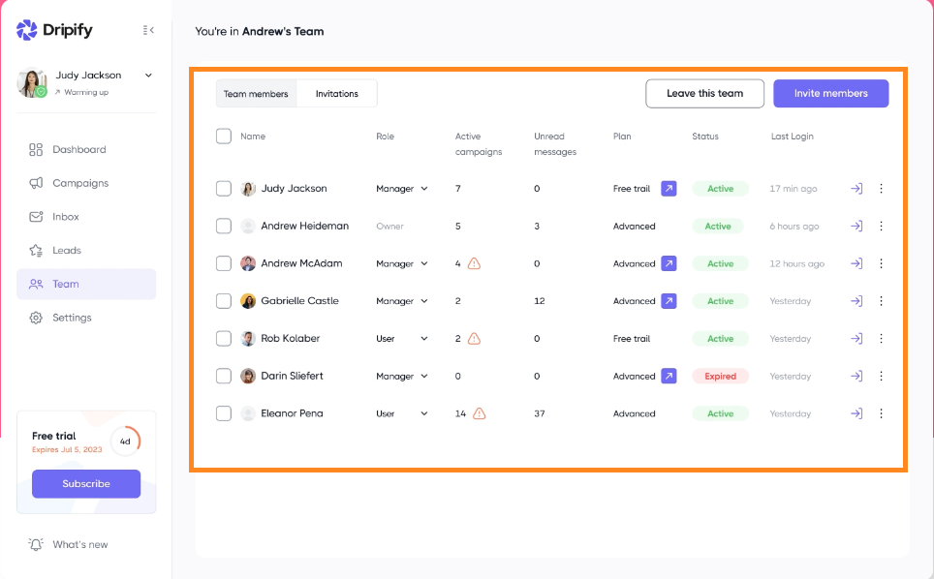Check the box next to Eleanor Pena
This screenshot has width=934, height=579.
tap(224, 413)
